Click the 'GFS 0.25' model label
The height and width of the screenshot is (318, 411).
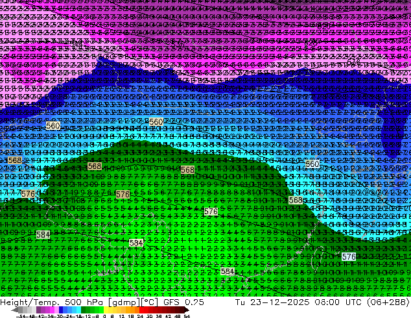pos(183,302)
